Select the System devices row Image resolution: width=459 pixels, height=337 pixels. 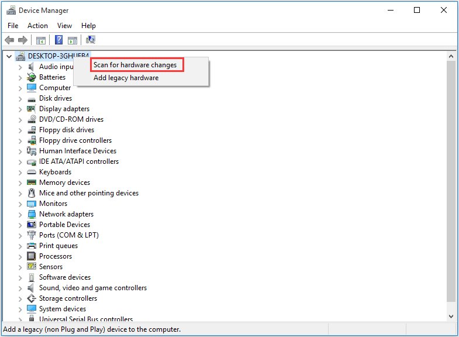[63, 309]
